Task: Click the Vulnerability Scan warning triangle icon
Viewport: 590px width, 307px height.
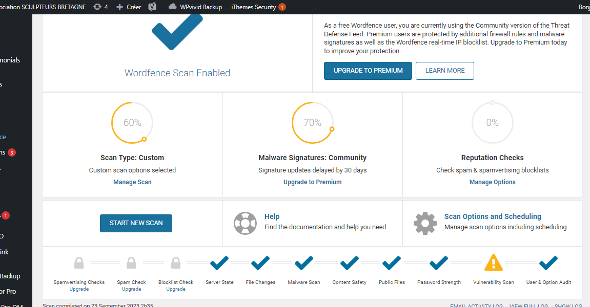Action: (x=494, y=263)
